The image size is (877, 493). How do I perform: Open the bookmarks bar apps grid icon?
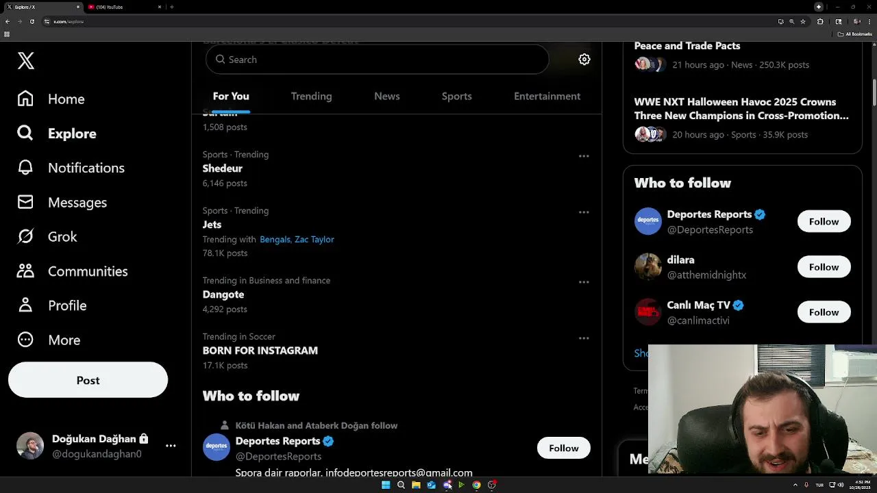[7, 34]
